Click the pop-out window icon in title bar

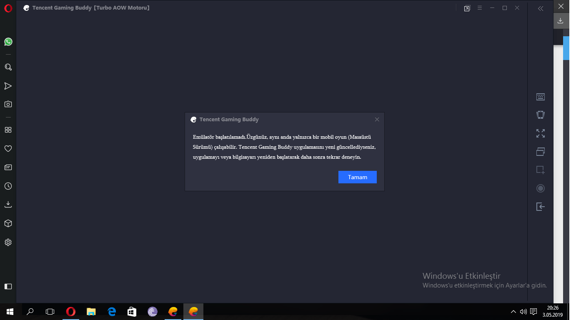(x=467, y=8)
